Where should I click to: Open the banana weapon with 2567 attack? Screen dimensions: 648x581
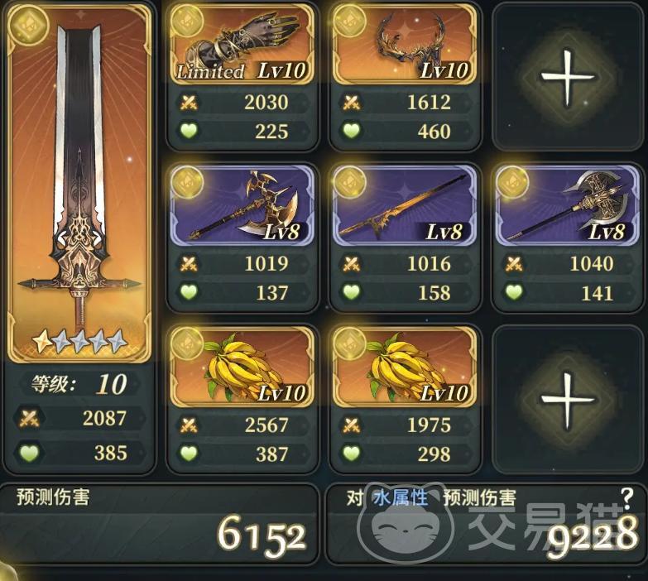pyautogui.click(x=242, y=367)
